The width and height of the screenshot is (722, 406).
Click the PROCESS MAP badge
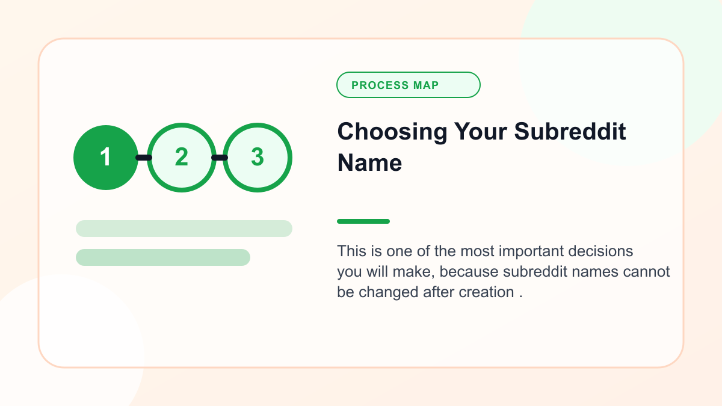[409, 85]
